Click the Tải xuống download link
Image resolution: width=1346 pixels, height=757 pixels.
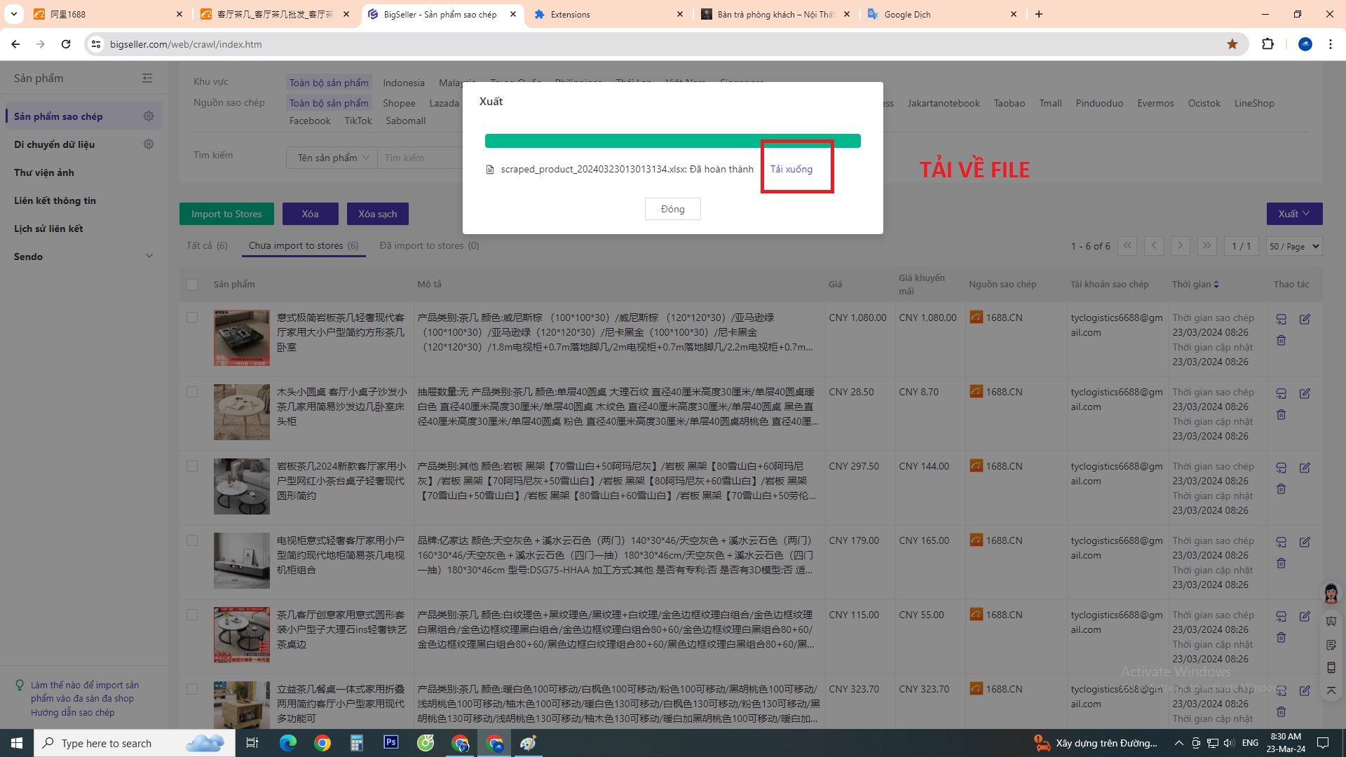pos(791,169)
